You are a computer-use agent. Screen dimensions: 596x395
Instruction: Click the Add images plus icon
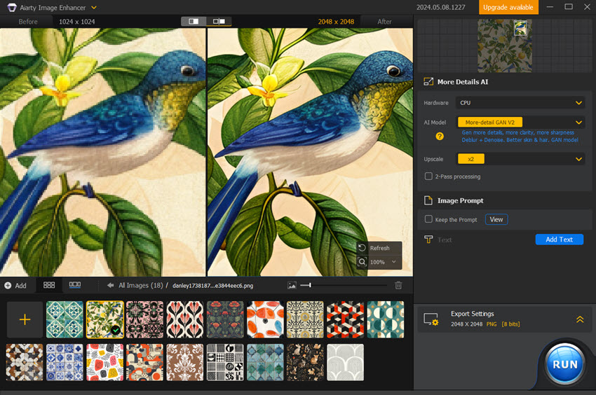point(8,285)
